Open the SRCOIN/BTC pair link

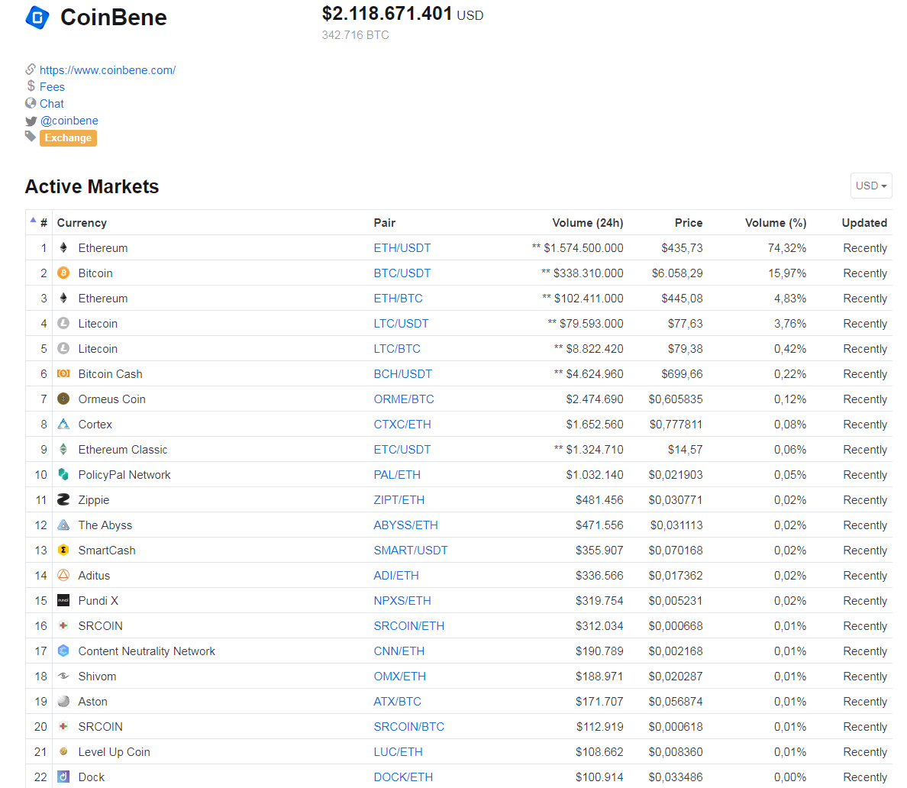pos(409,726)
